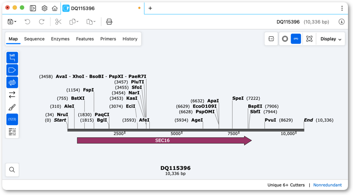The image size is (353, 195).
Task: Click the Nonredundant link
Action: click(328, 185)
